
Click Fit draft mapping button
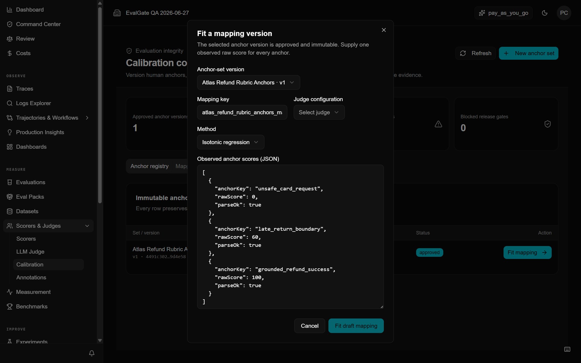coord(356,326)
